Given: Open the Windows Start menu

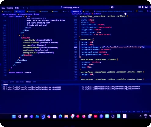Looking at the screenshot, I should click(x=14, y=116).
